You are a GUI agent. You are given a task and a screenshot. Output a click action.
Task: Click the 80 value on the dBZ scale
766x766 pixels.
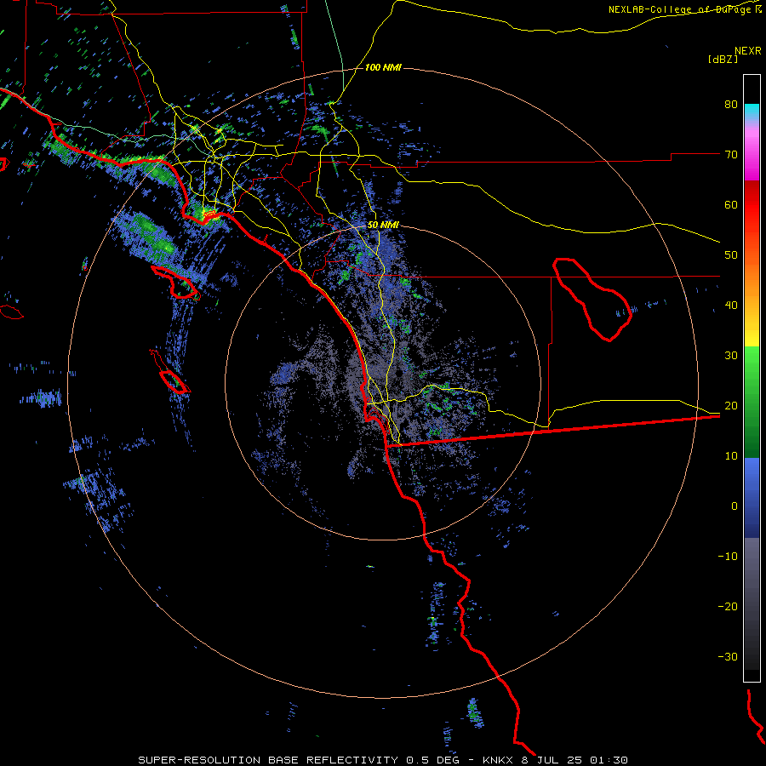731,105
